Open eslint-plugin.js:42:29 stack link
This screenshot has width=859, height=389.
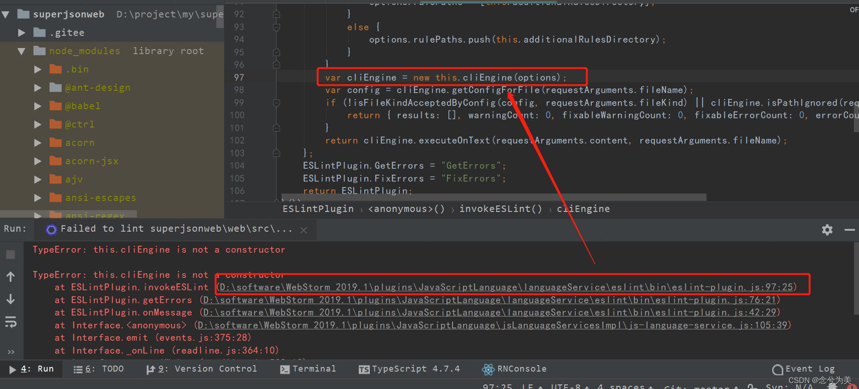[490, 312]
